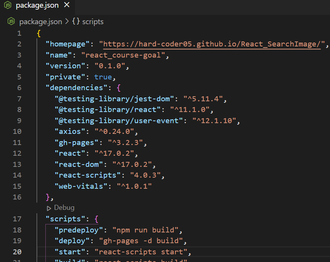Click the true value of private

103,77
